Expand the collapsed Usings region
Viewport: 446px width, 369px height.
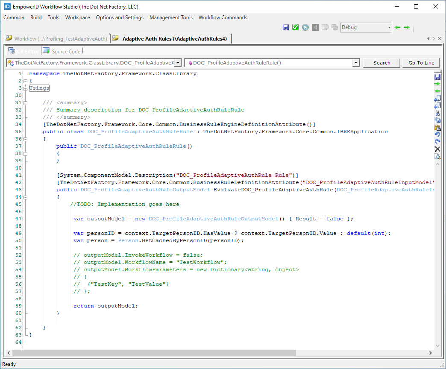(25, 88)
